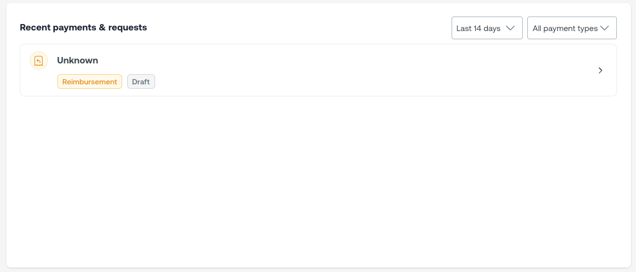Click the Draft status badge

[141, 82]
